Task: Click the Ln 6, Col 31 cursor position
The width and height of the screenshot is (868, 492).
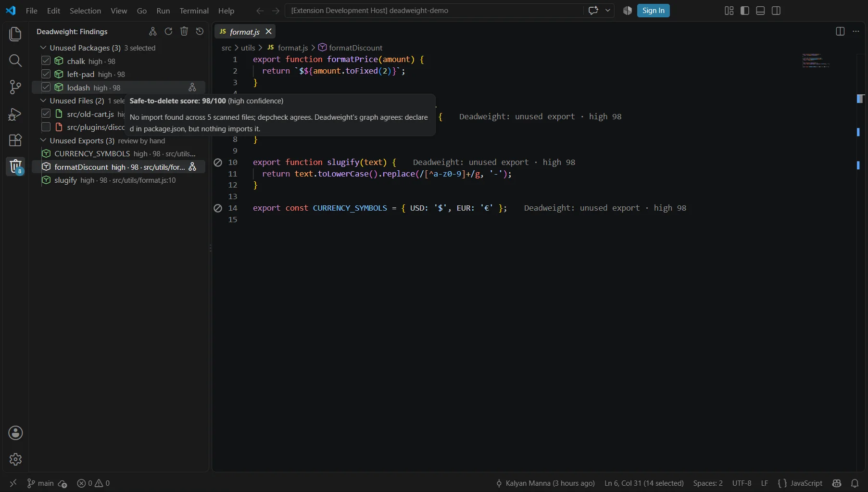Action: click(x=644, y=483)
